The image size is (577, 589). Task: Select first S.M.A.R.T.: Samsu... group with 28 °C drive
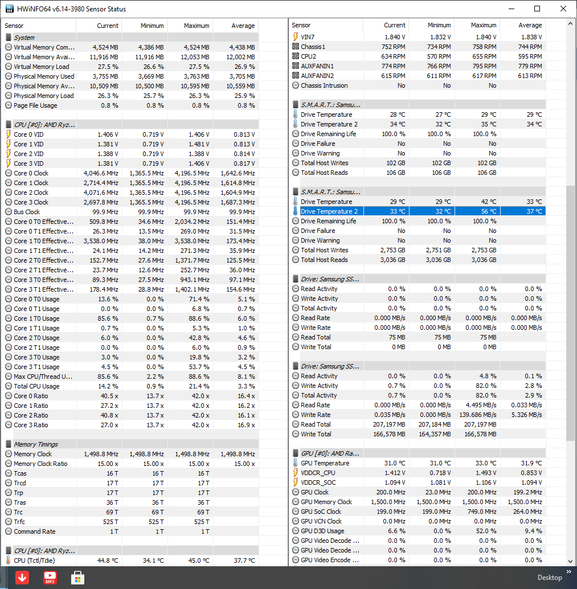(x=418, y=105)
